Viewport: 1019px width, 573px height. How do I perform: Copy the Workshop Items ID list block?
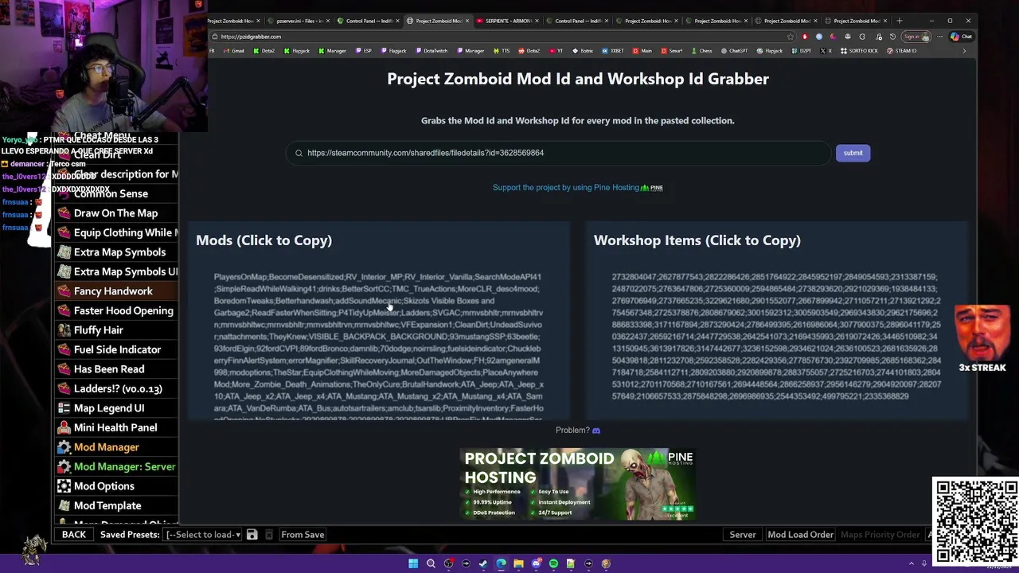pos(777,337)
